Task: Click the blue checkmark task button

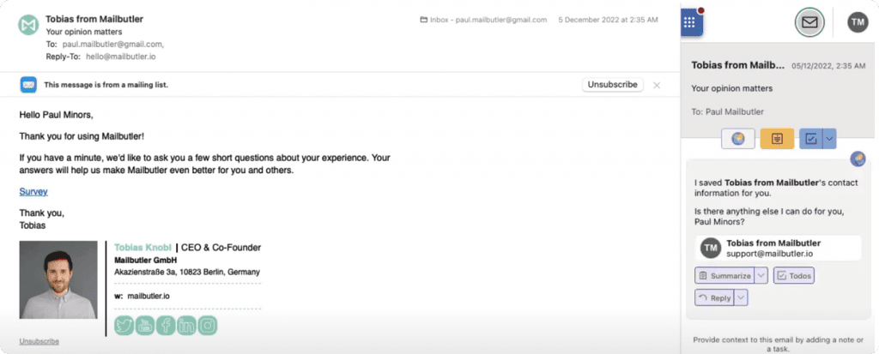Action: (x=810, y=139)
